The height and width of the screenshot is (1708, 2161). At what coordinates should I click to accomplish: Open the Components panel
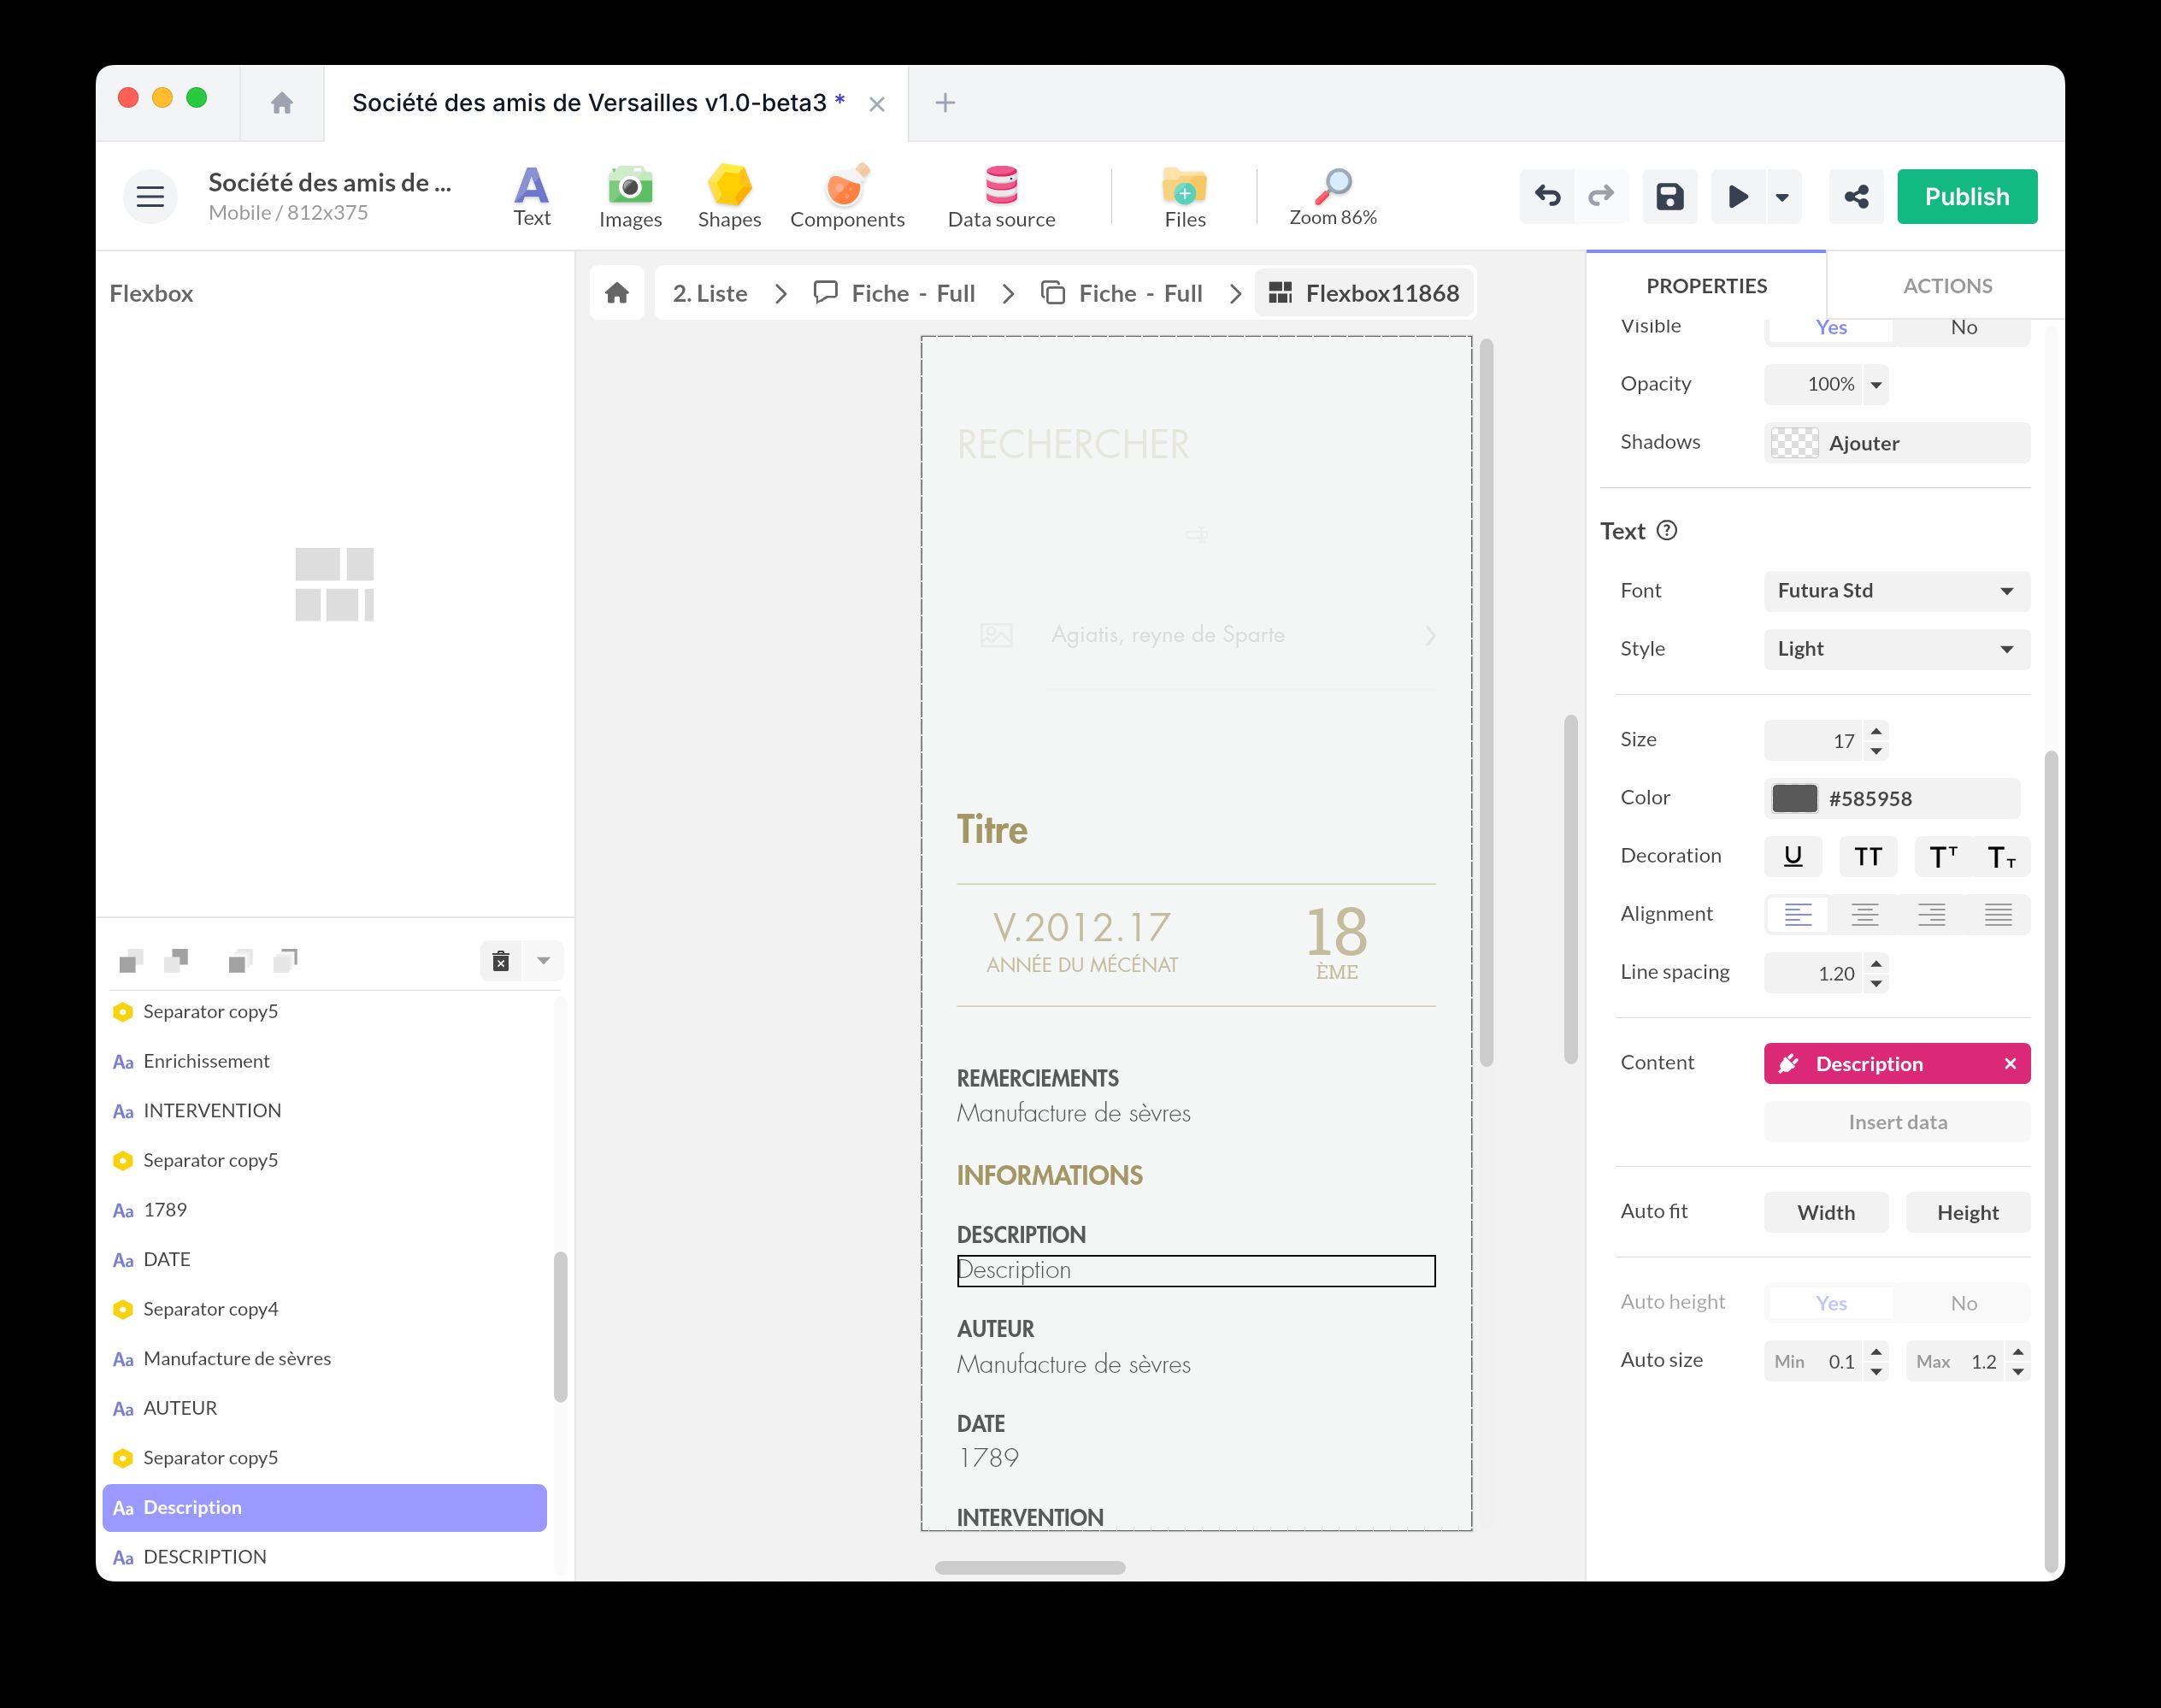tap(846, 196)
